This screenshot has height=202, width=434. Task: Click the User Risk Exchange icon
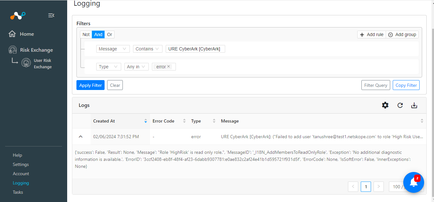pyautogui.click(x=26, y=63)
